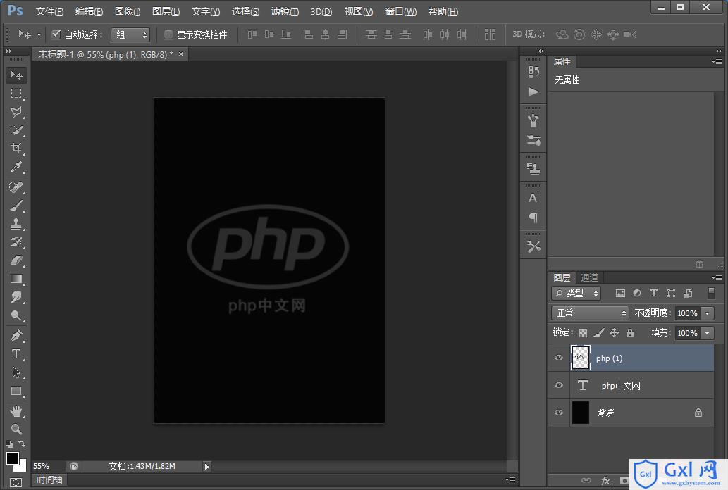
Task: Select the Move tool in the toolbox
Action: 16,75
